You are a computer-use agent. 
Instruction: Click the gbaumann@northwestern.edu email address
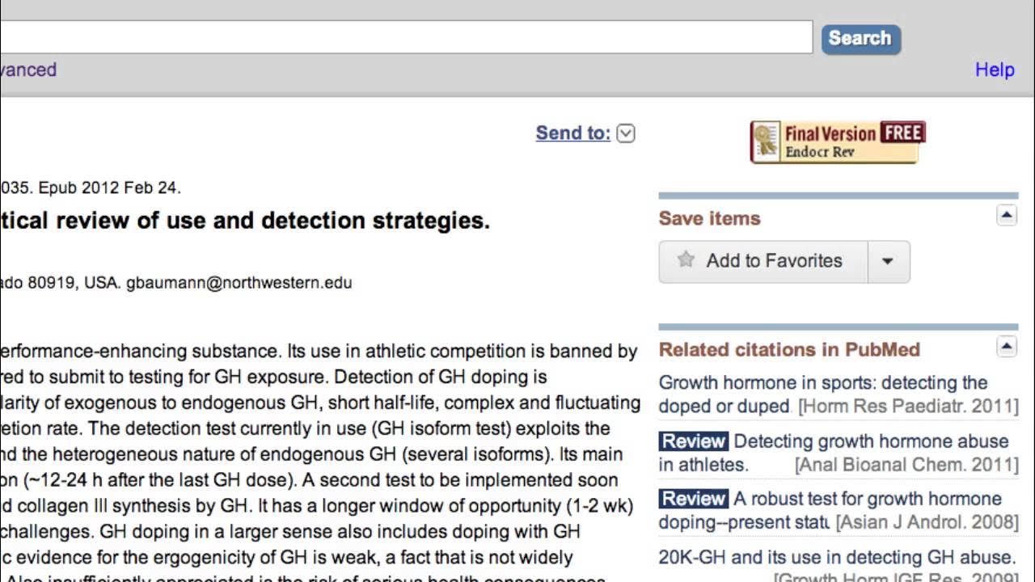pyautogui.click(x=239, y=283)
